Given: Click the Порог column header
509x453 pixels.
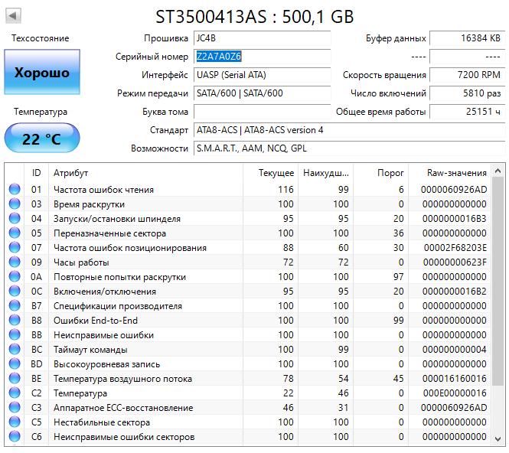Looking at the screenshot, I should (x=390, y=173).
